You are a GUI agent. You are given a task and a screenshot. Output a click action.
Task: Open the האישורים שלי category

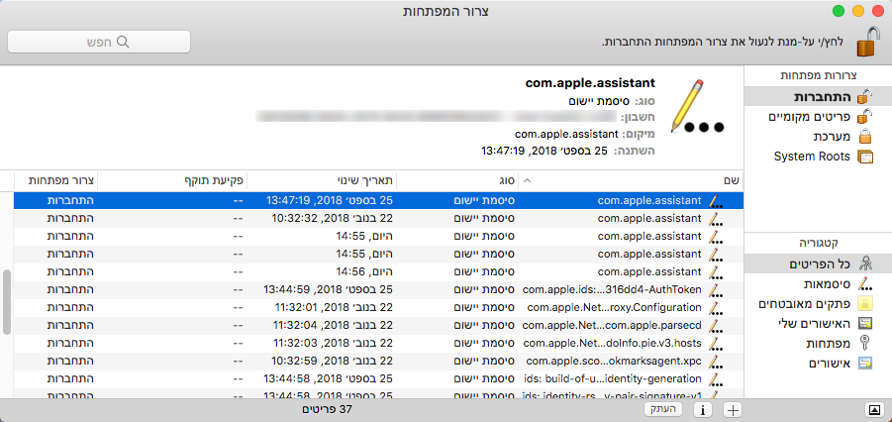click(810, 324)
